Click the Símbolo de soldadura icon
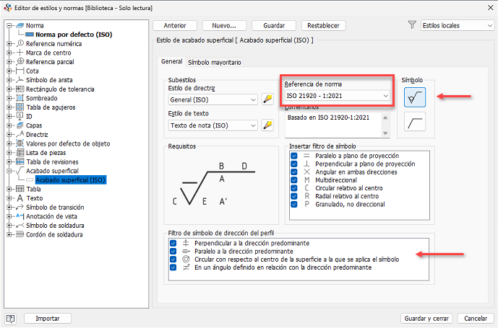 [20, 226]
